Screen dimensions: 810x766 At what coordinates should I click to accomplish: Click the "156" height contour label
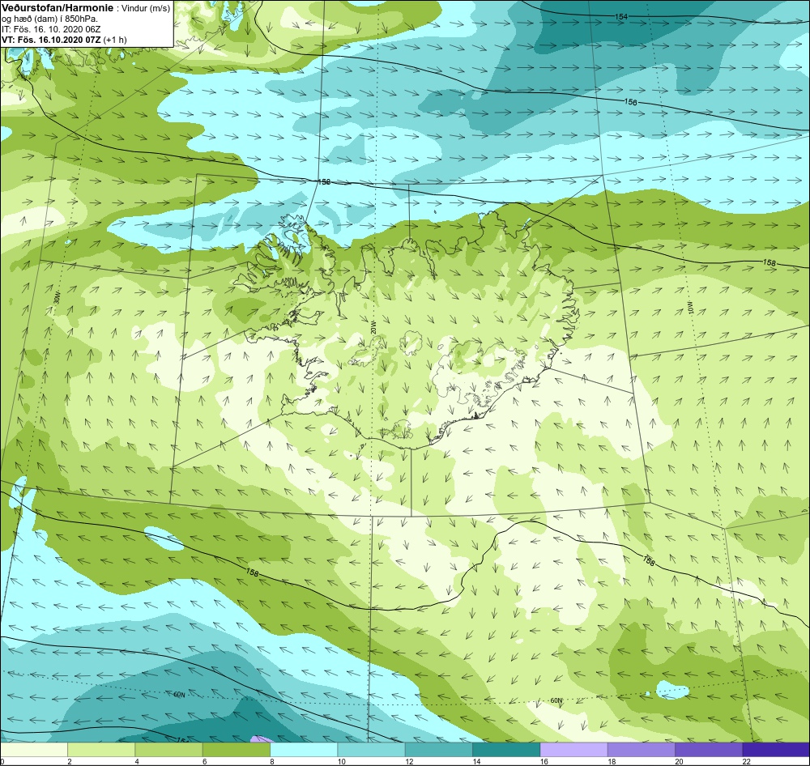click(x=630, y=102)
